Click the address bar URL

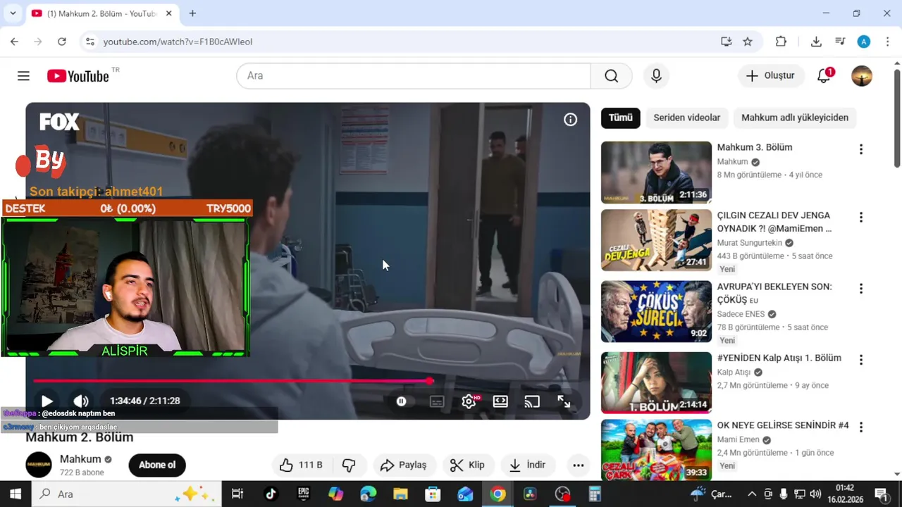click(x=178, y=42)
